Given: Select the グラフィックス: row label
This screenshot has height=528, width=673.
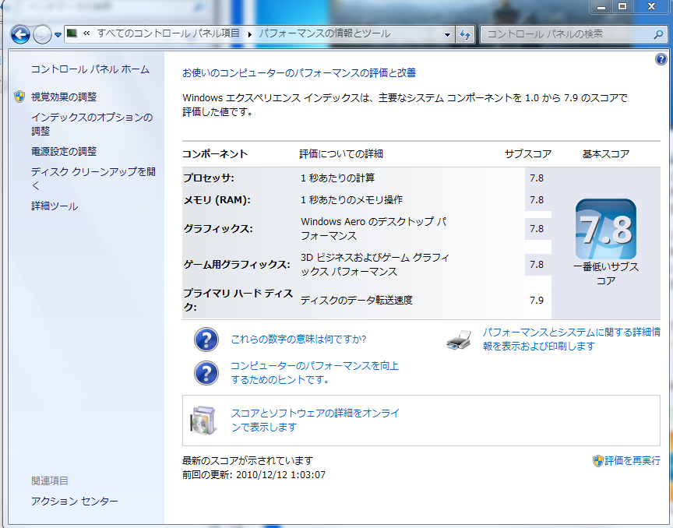Looking at the screenshot, I should 218,228.
